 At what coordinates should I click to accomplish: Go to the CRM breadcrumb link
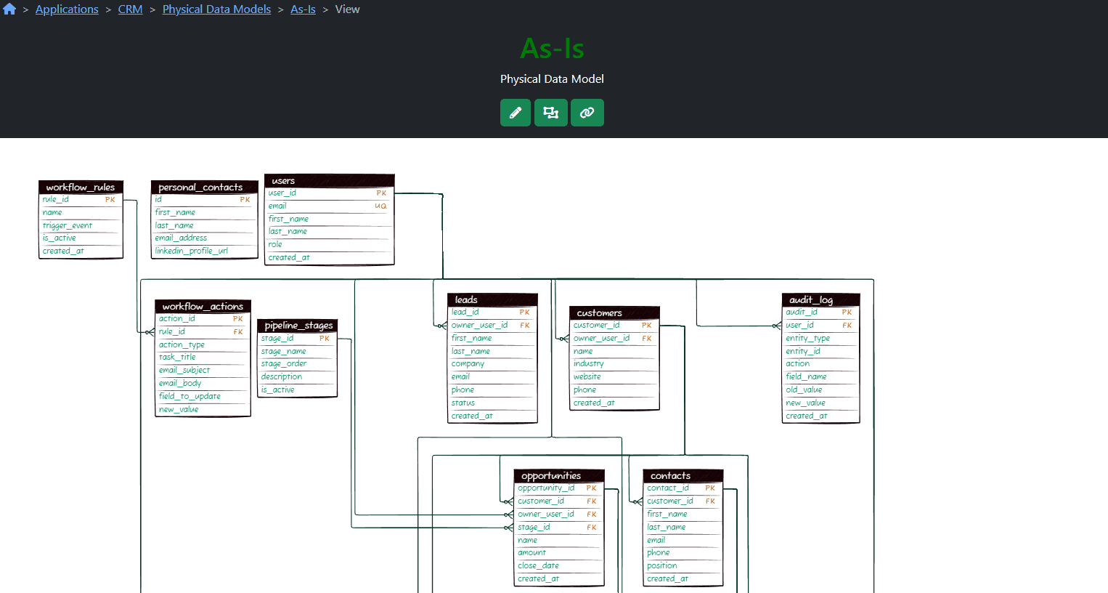(130, 9)
